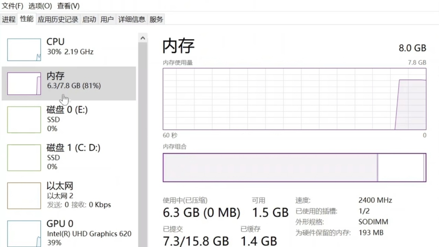Switch to the 启动 tab

(89, 20)
